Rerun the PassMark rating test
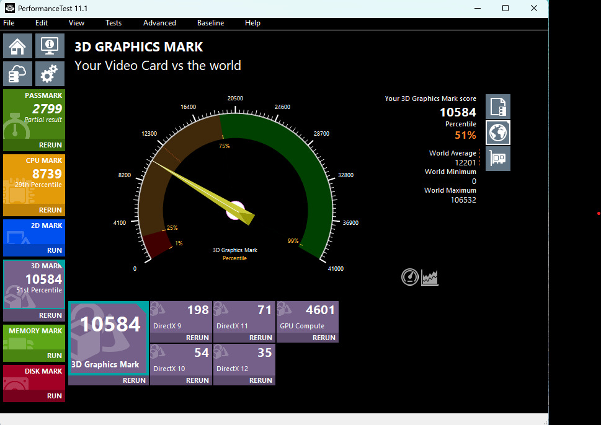601x425 pixels. [50, 145]
